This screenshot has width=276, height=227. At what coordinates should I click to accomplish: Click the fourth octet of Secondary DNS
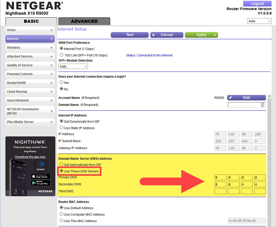click(x=260, y=184)
